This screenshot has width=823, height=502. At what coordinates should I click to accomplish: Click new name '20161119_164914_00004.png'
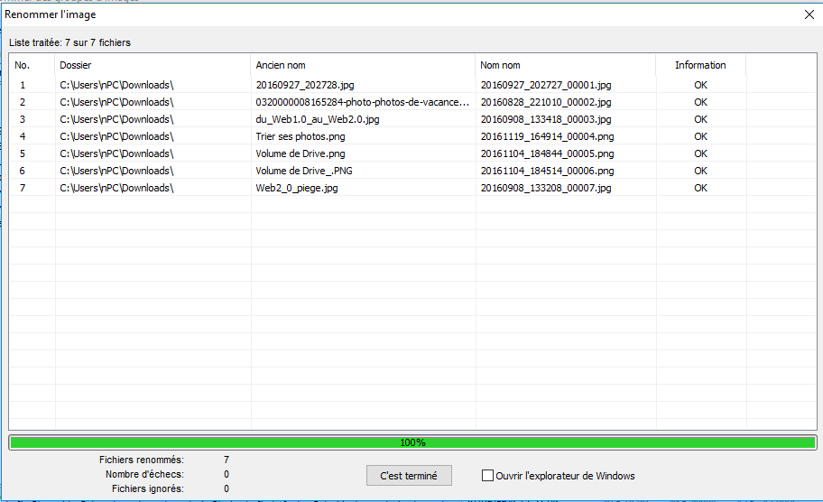547,136
